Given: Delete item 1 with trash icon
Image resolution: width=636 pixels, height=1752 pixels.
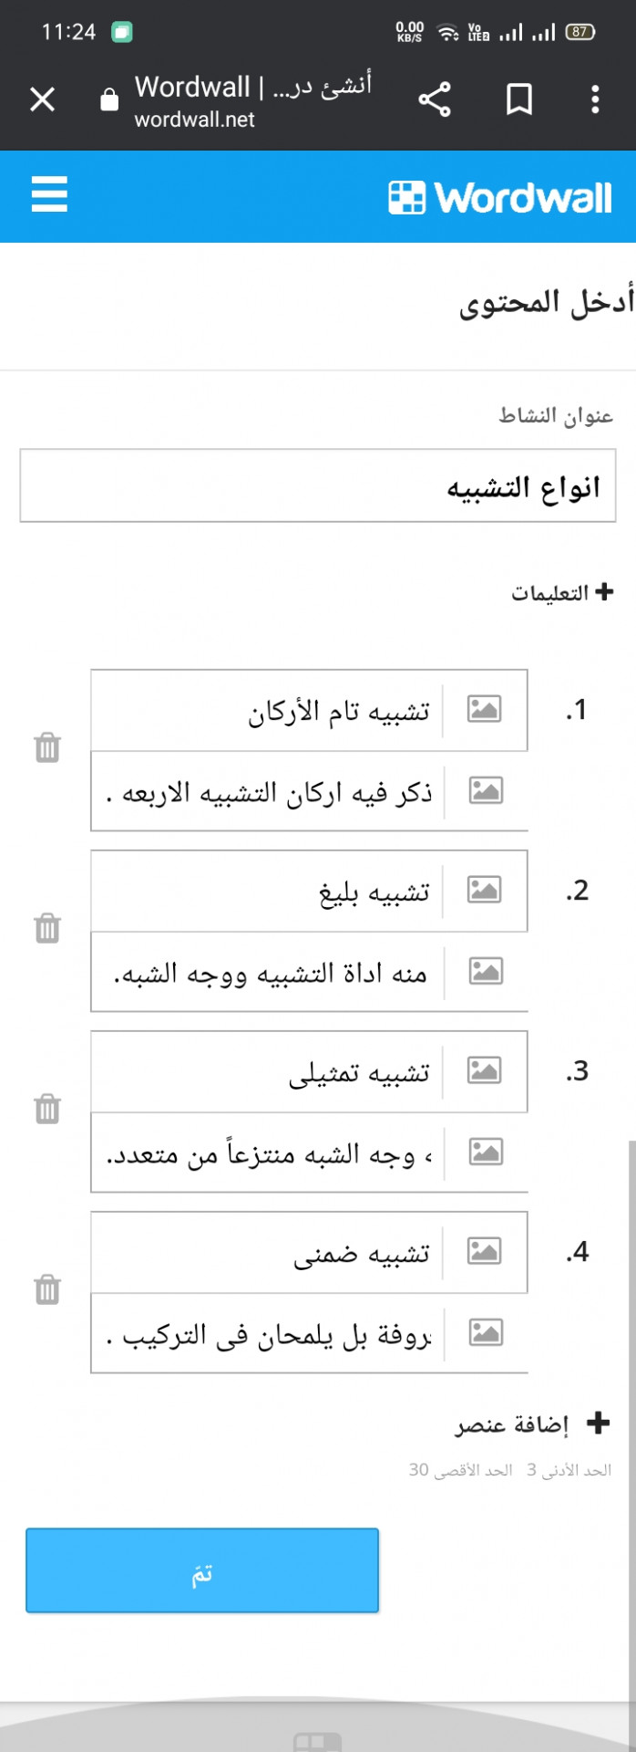Looking at the screenshot, I should (x=47, y=747).
